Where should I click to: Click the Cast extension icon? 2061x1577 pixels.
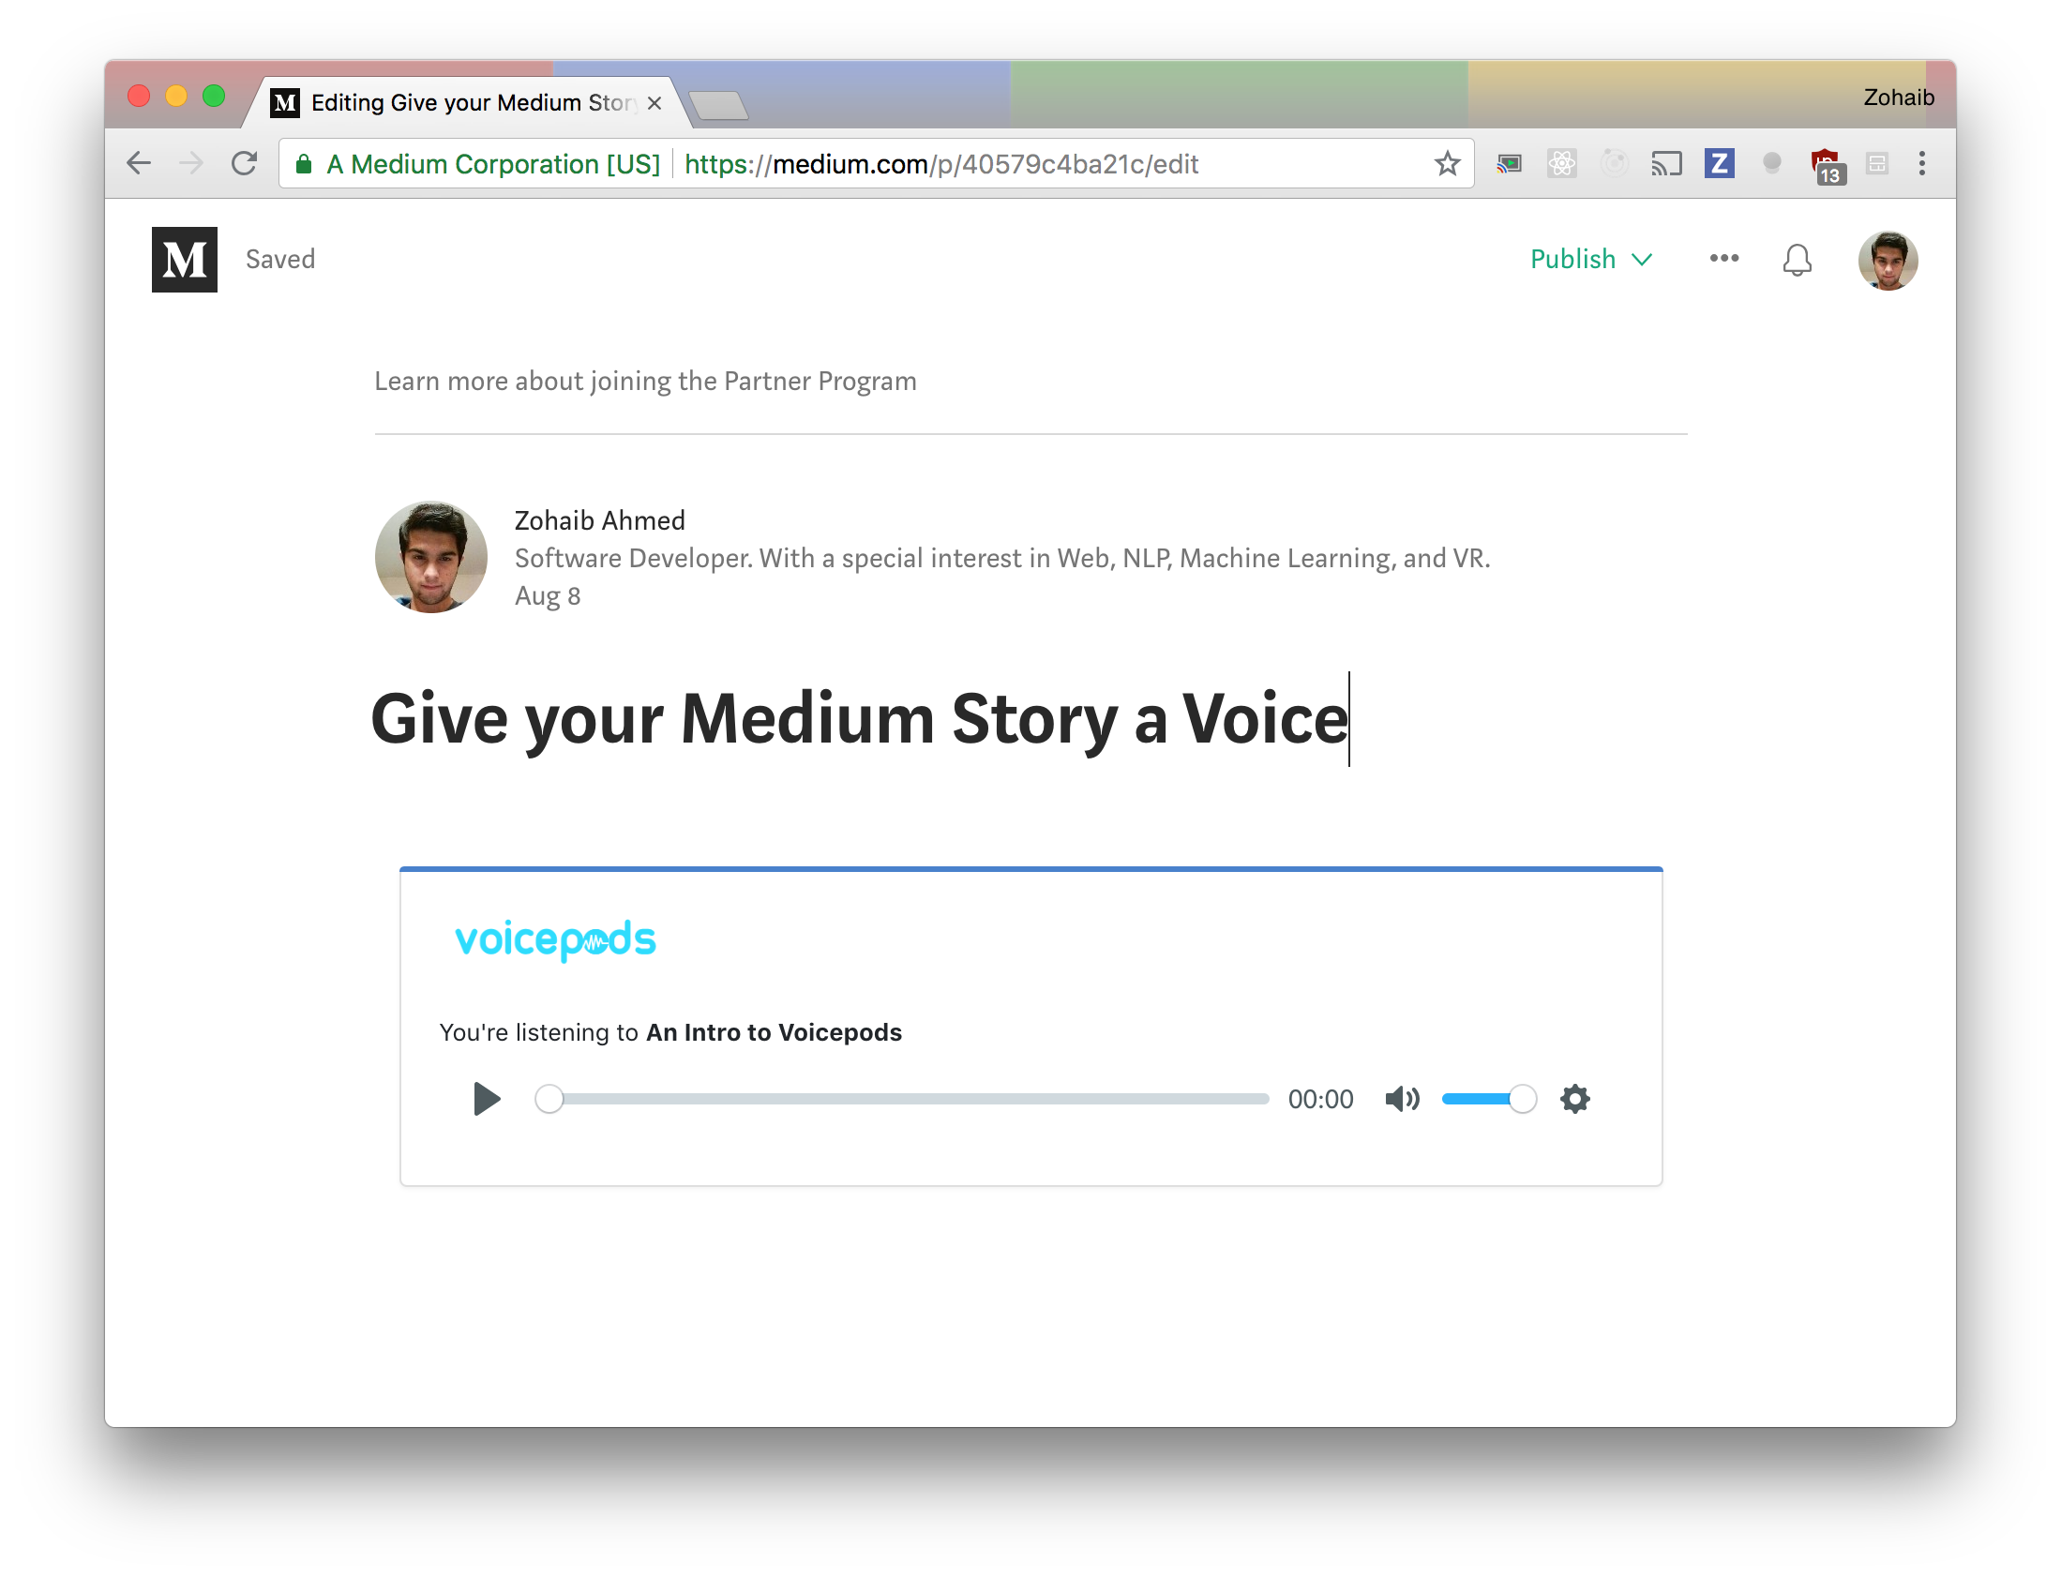pyautogui.click(x=1666, y=163)
